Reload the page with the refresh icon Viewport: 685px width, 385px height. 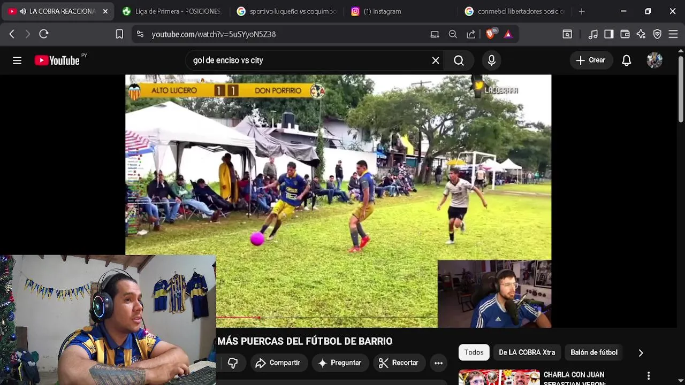(x=44, y=34)
